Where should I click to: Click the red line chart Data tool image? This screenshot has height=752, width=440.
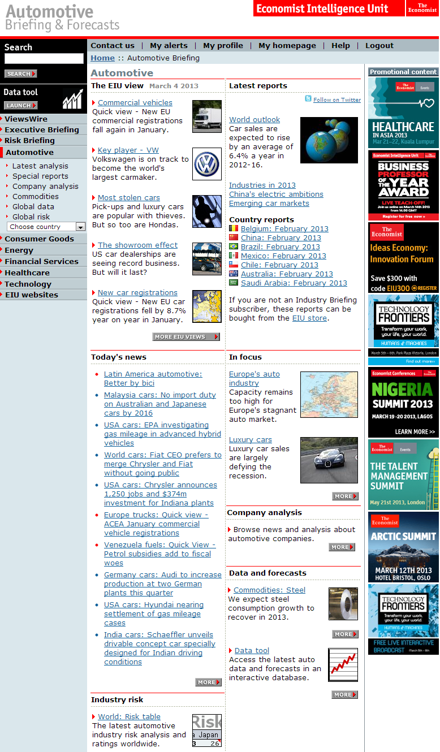point(343,665)
